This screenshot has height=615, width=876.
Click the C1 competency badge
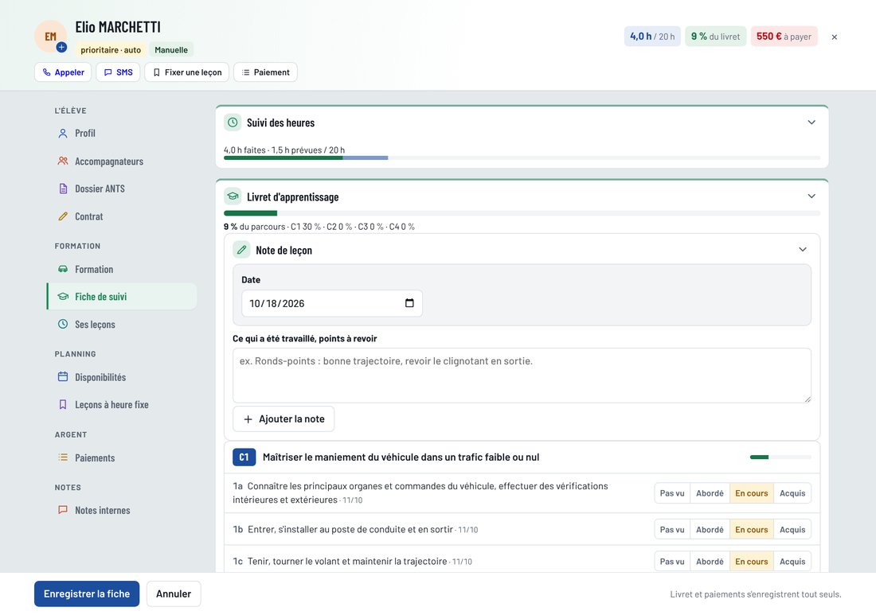pyautogui.click(x=244, y=457)
